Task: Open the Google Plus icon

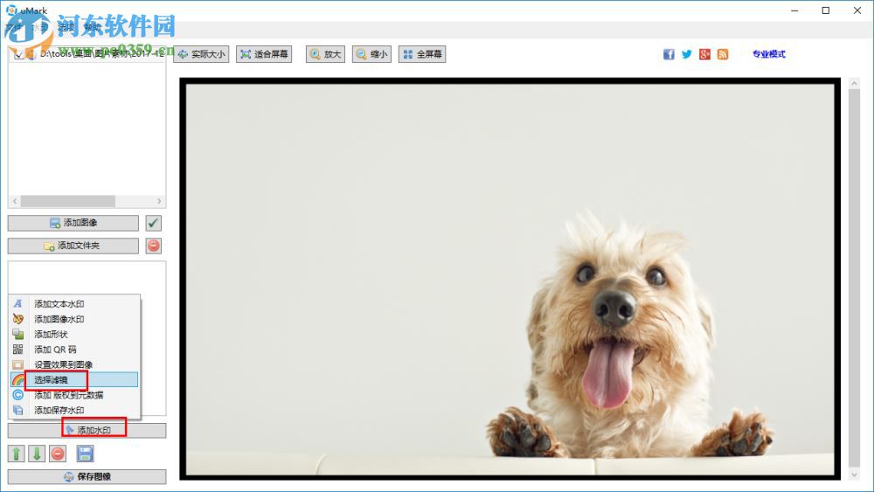Action: click(704, 54)
